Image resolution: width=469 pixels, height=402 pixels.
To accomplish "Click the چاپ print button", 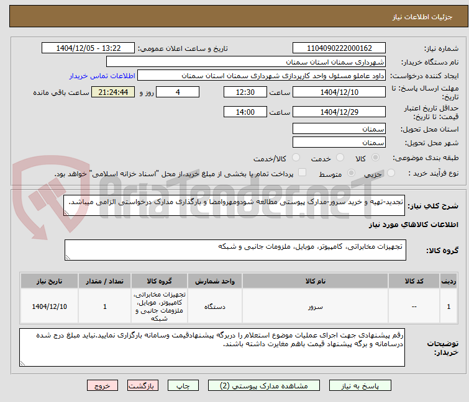I will tap(183, 386).
